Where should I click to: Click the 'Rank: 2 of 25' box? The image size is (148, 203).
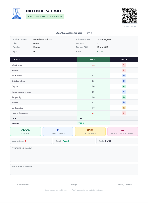(x=117, y=141)
